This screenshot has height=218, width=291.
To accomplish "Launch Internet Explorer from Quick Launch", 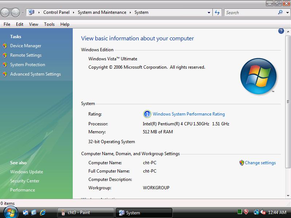I will [43, 213].
